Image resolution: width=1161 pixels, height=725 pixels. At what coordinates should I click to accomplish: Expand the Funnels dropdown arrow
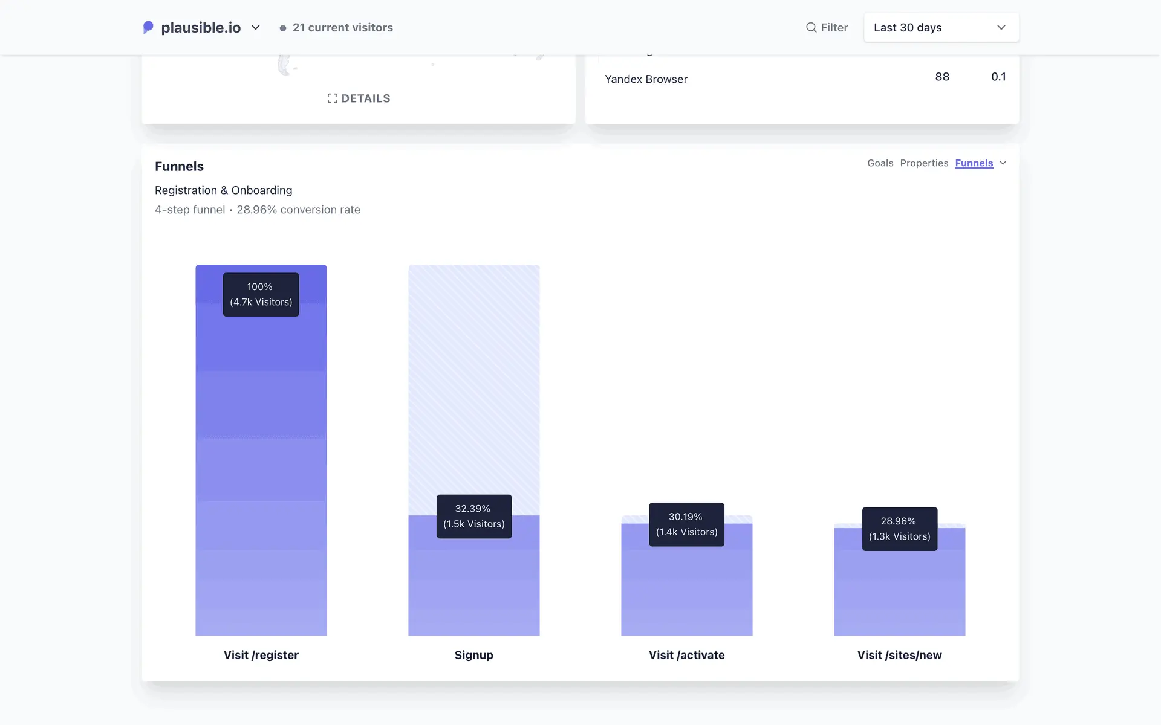click(1003, 163)
